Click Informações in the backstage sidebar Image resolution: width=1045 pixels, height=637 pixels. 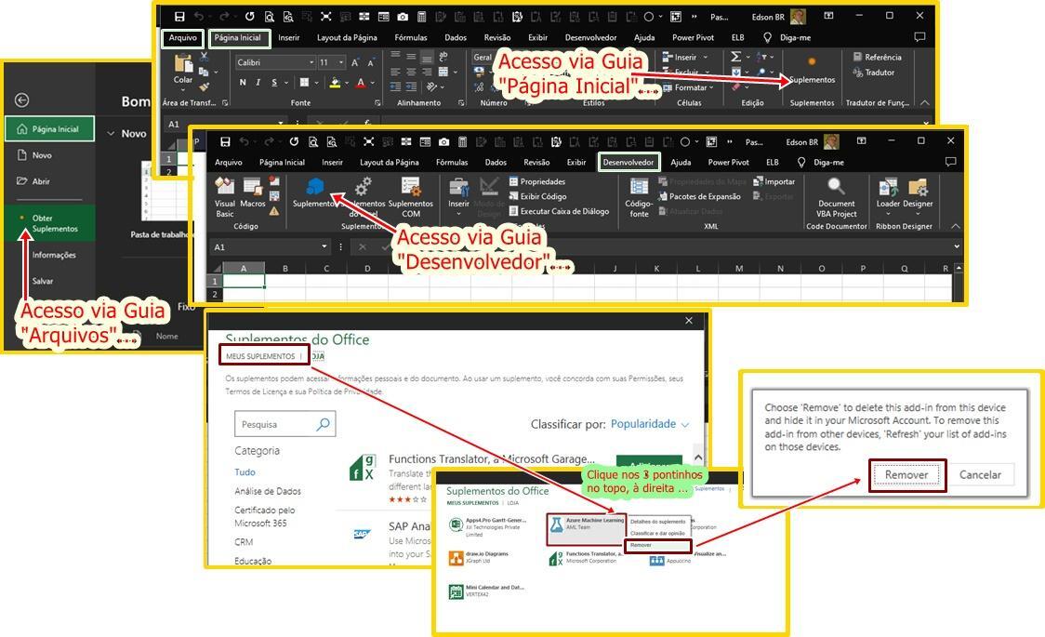(54, 255)
